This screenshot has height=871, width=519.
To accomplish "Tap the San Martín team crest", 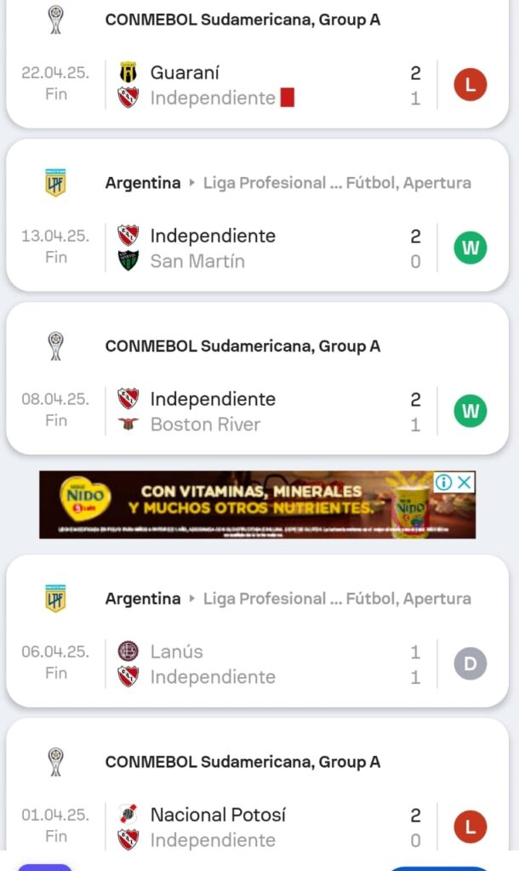I will click(x=128, y=260).
